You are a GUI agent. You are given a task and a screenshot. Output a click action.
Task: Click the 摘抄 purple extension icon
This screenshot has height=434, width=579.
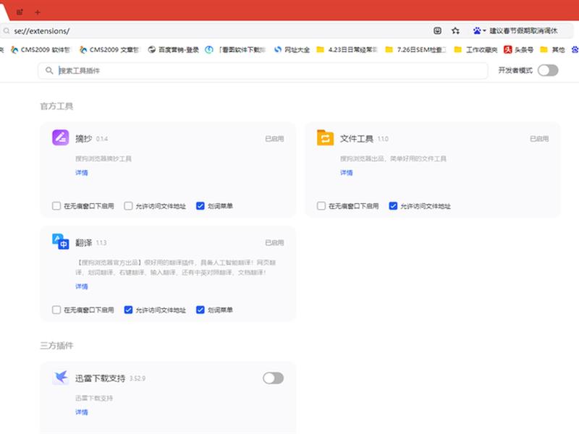[61, 137]
